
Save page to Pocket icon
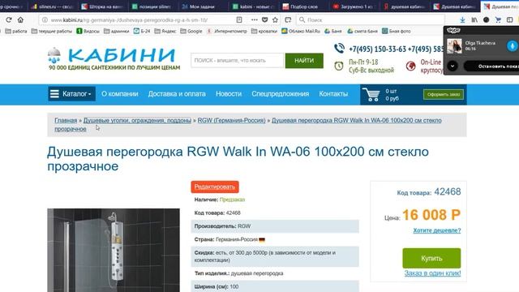(265, 19)
